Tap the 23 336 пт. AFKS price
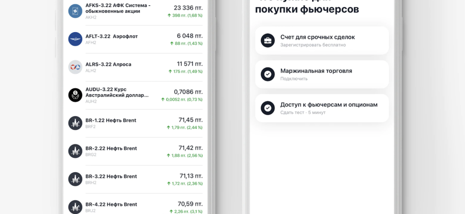Viewport: 465px width, 214px height. coord(188,7)
